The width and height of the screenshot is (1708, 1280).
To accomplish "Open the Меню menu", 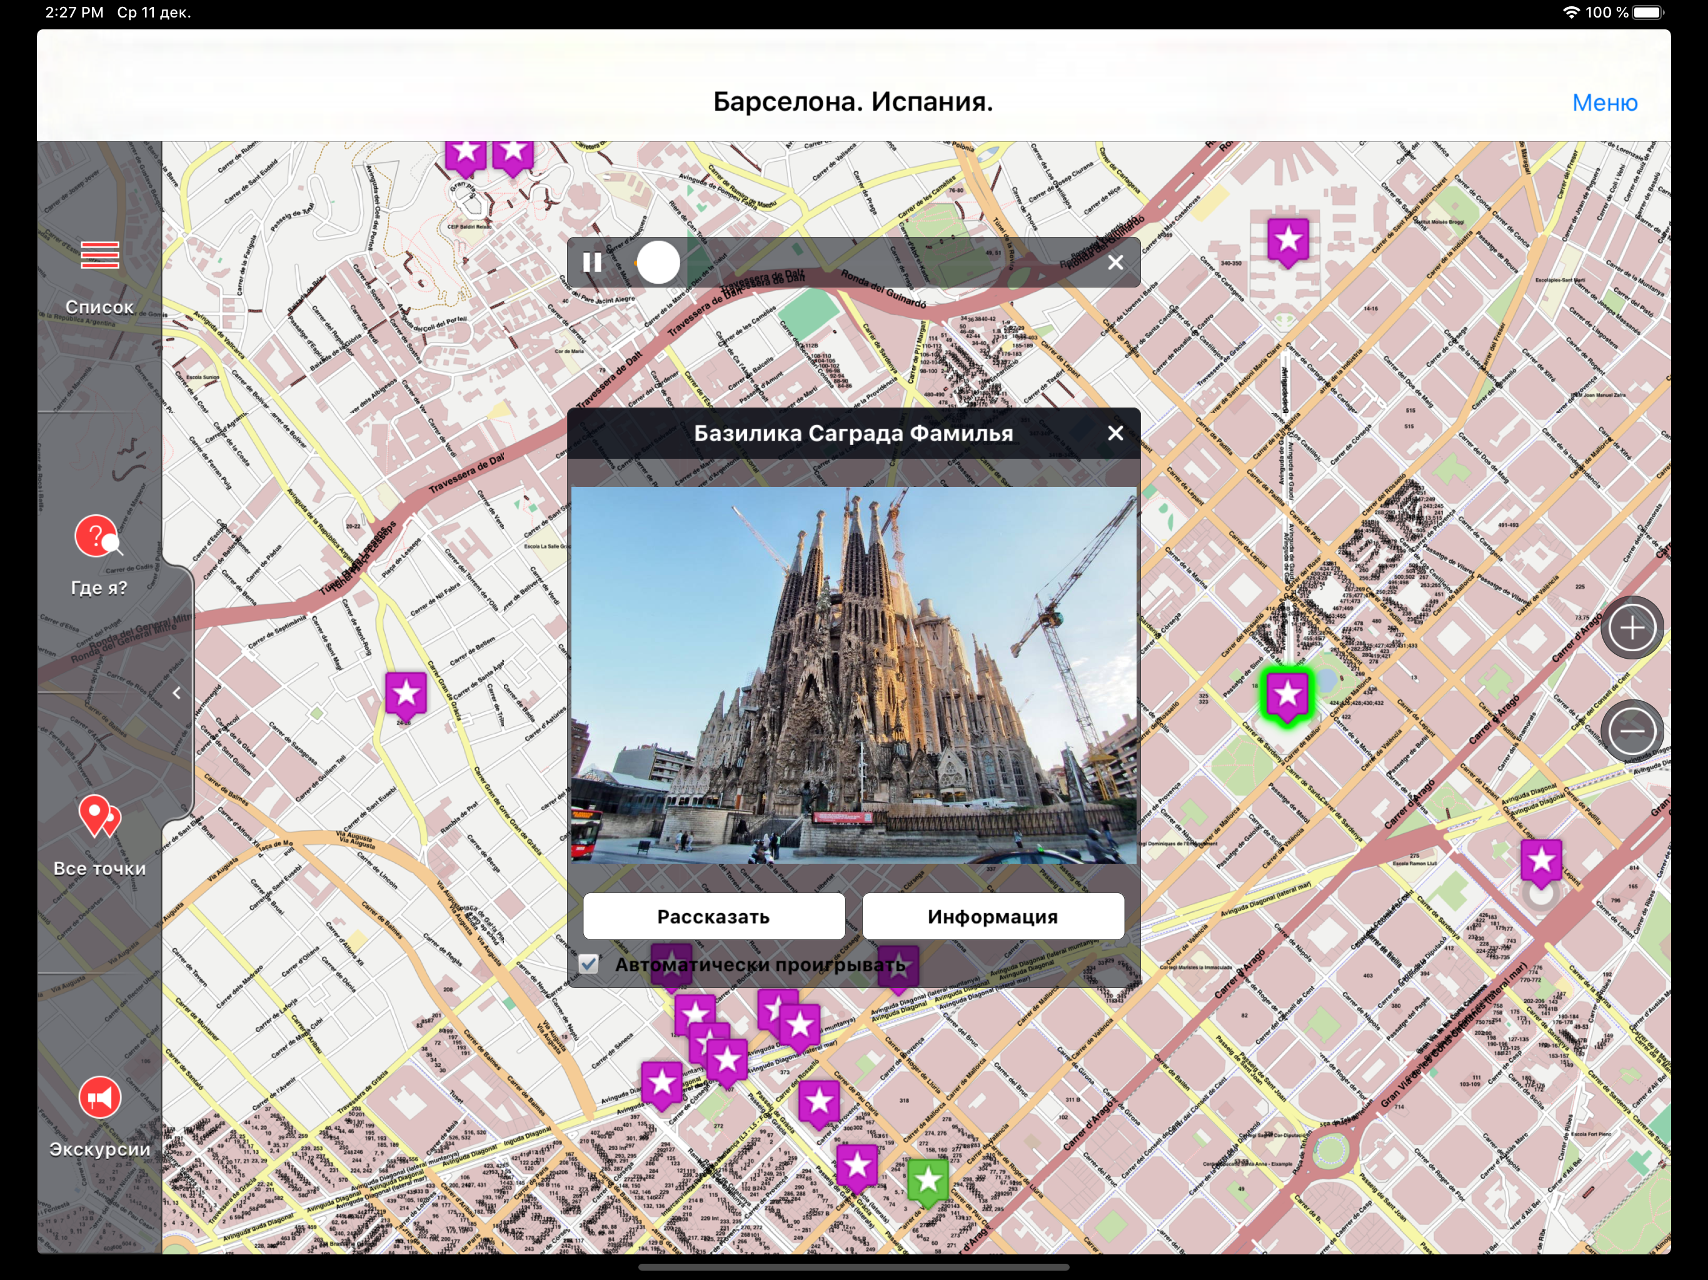I will [1604, 102].
